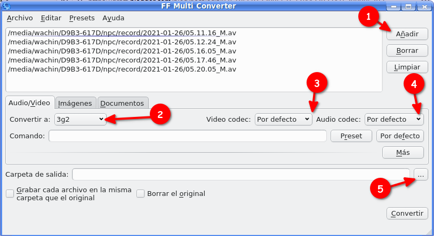
Task: Click the Limpiar button to clear list
Action: coord(407,67)
